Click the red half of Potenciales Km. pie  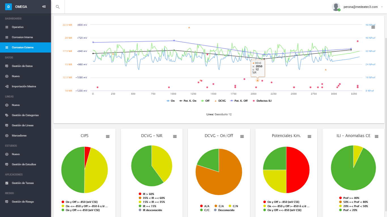[x=297, y=170]
